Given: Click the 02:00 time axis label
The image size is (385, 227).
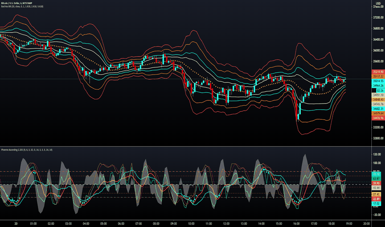Looking at the screenshot, I should pos(51,224).
